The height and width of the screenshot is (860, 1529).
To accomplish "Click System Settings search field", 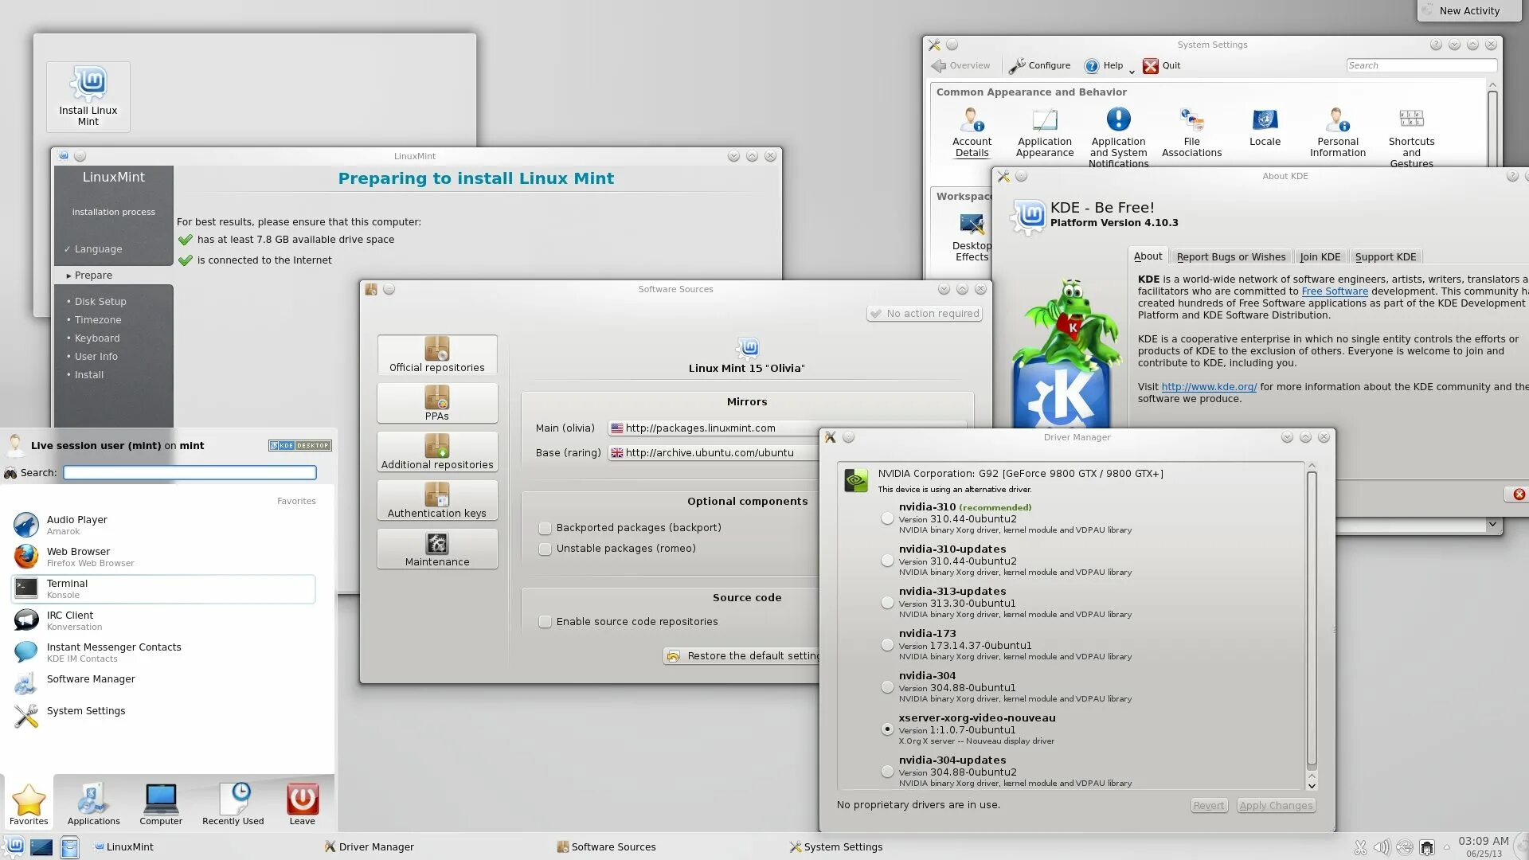I will coord(1421,65).
